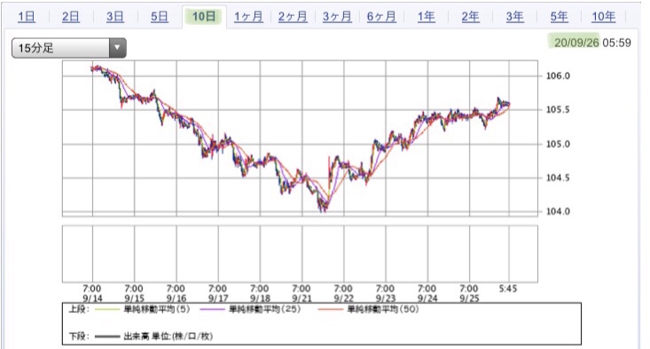This screenshot has width=650, height=349.
Task: Click the purple legend line for average 25
Action: pyautogui.click(x=212, y=310)
